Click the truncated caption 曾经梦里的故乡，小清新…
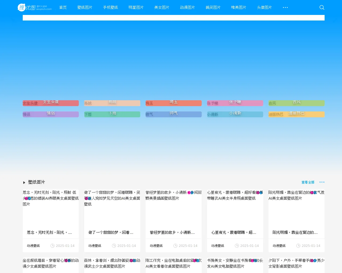The height and width of the screenshot is (273, 342). point(172,232)
